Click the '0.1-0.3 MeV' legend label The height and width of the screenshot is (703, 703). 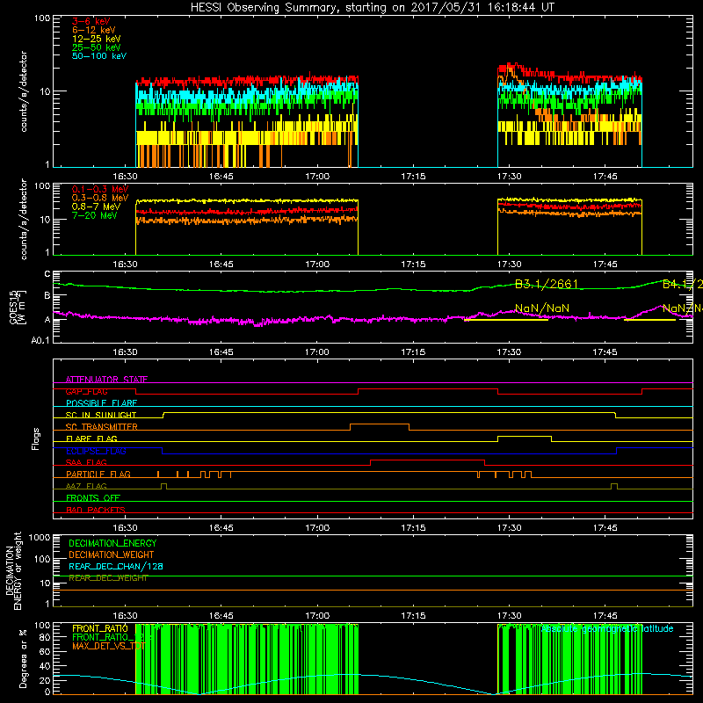[100, 190]
